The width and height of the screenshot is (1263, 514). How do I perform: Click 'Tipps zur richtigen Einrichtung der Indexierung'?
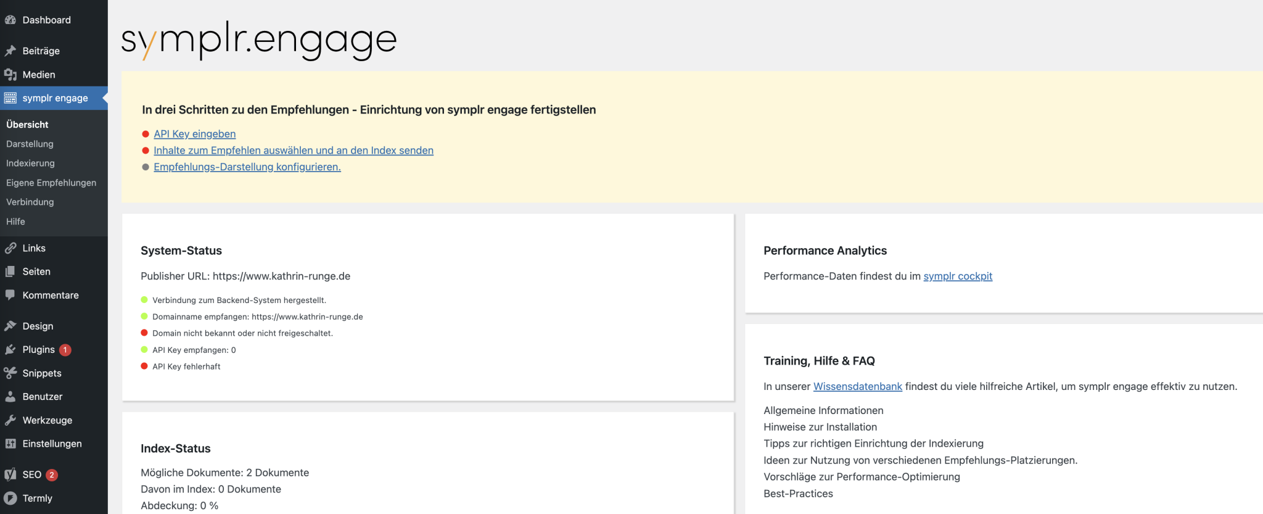point(873,444)
